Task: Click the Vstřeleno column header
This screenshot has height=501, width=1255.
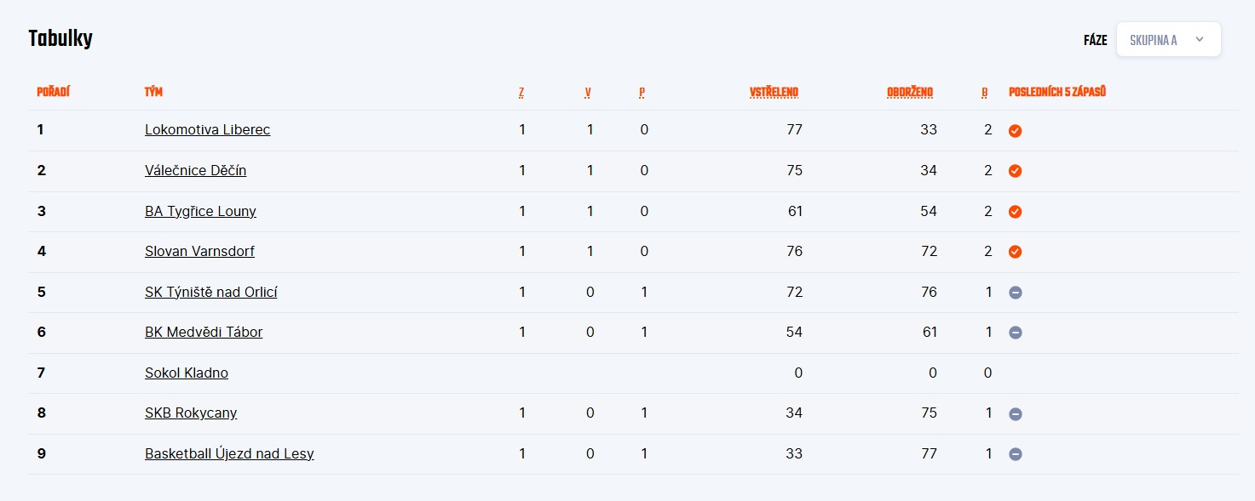Action: [x=774, y=92]
